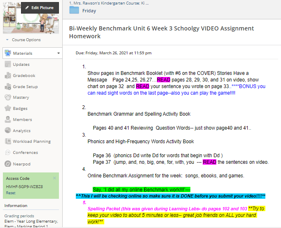The width and height of the screenshot is (281, 228).
Task: Open Analytics page
Action: (22, 130)
